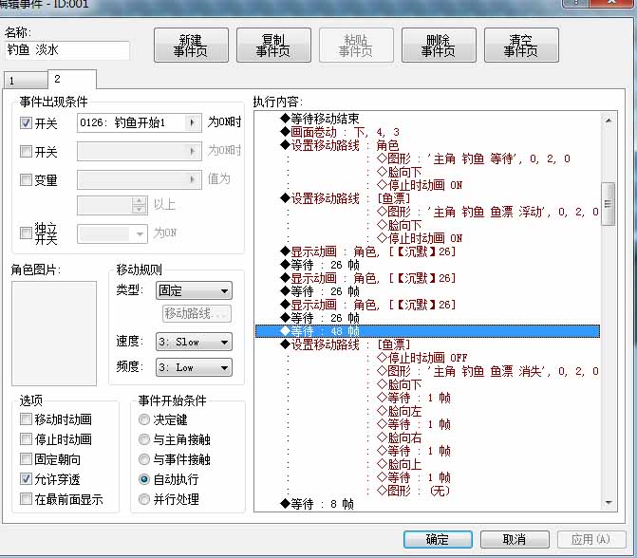Open the 频度 dropdown showing 3: Low
The width and height of the screenshot is (637, 558).
[x=194, y=367]
